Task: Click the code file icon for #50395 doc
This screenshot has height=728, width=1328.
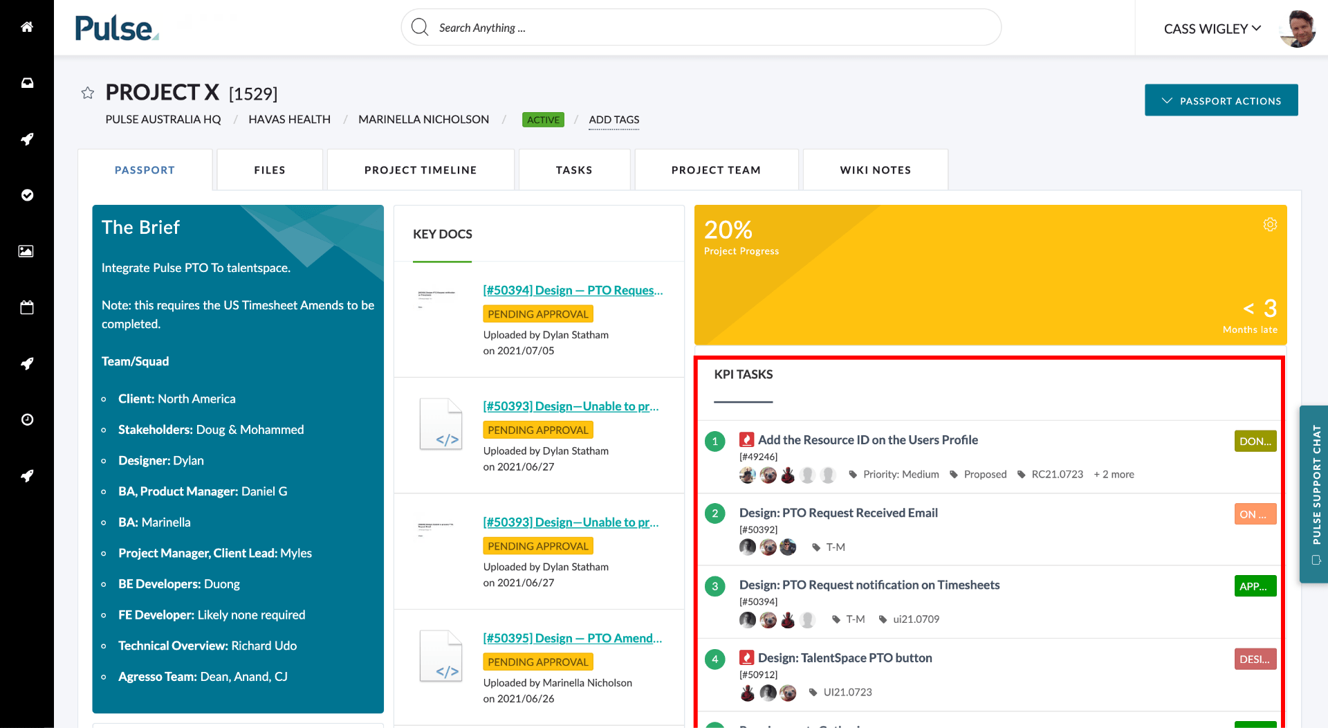Action: (441, 655)
